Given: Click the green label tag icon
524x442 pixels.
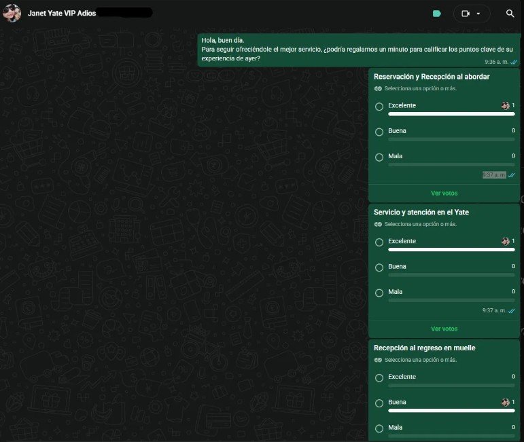Looking at the screenshot, I should (x=437, y=14).
